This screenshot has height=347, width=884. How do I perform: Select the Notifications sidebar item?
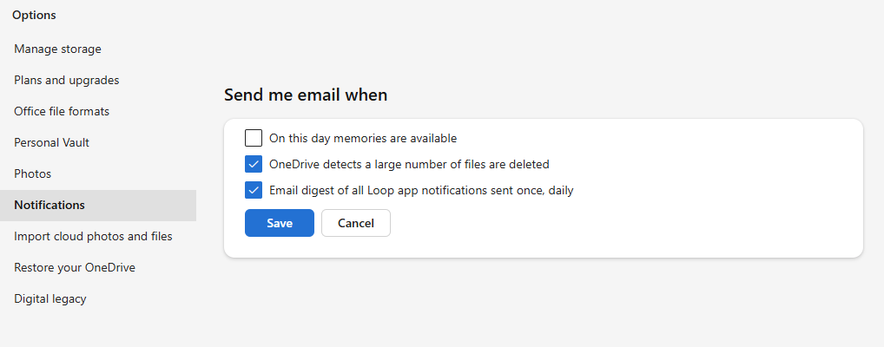pos(49,205)
